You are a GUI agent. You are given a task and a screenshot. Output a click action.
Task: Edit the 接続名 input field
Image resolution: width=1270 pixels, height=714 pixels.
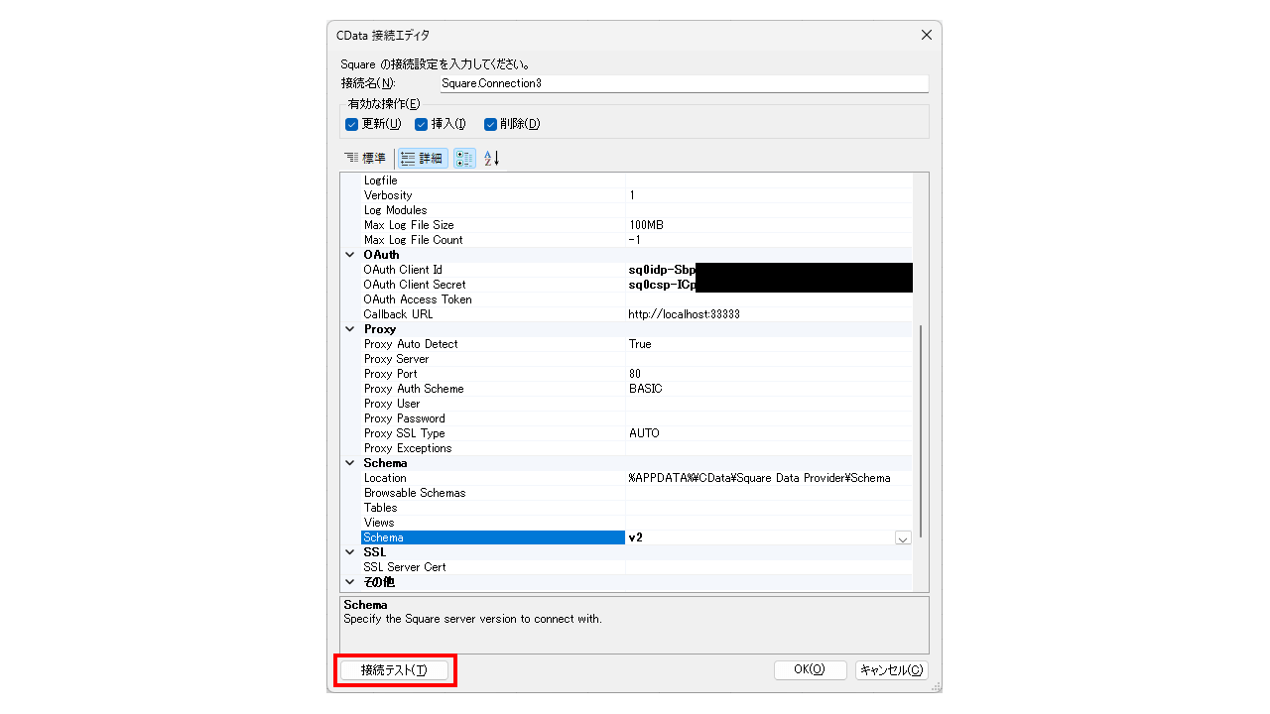(684, 83)
